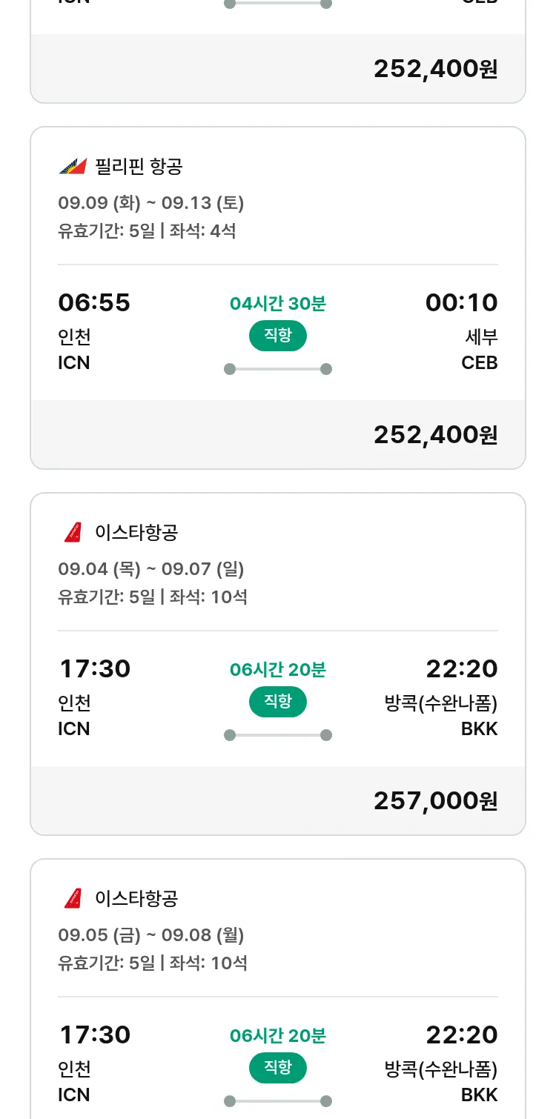The image size is (556, 1119).
Task: Tap route line on Philippine Airlines card
Action: point(277,369)
